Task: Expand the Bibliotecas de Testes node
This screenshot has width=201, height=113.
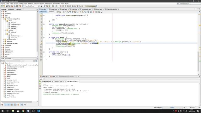Action: click(x=3, y=43)
